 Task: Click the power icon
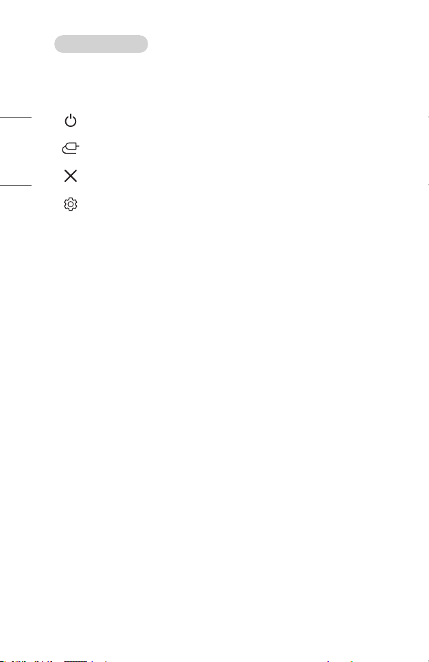(x=71, y=120)
